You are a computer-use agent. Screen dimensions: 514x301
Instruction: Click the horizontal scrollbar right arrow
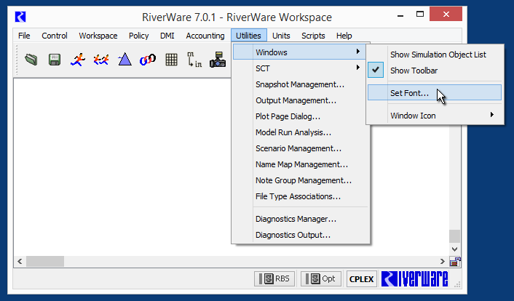[x=443, y=261]
